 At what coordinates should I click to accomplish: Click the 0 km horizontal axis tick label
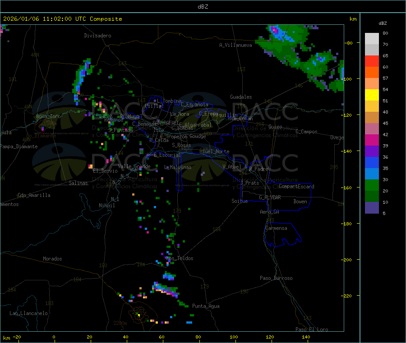point(54,337)
